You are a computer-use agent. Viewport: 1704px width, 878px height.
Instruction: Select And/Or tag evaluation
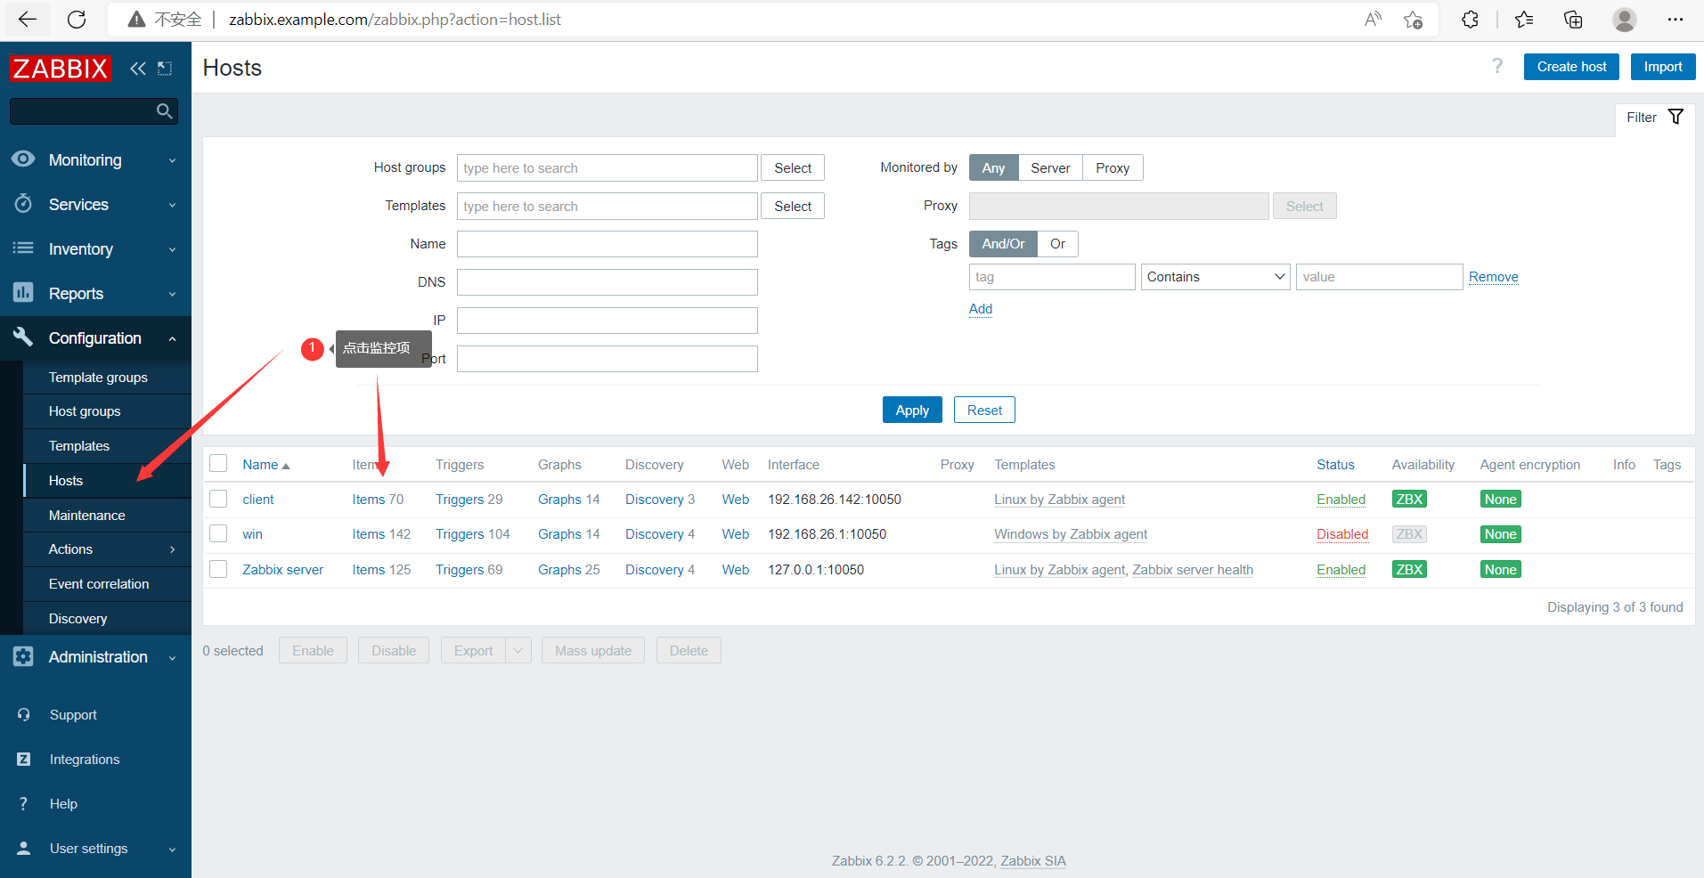coord(1003,244)
